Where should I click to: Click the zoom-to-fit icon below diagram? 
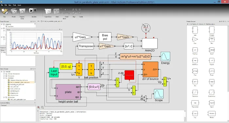42,107
